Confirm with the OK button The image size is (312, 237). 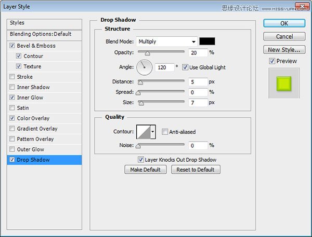(x=284, y=23)
